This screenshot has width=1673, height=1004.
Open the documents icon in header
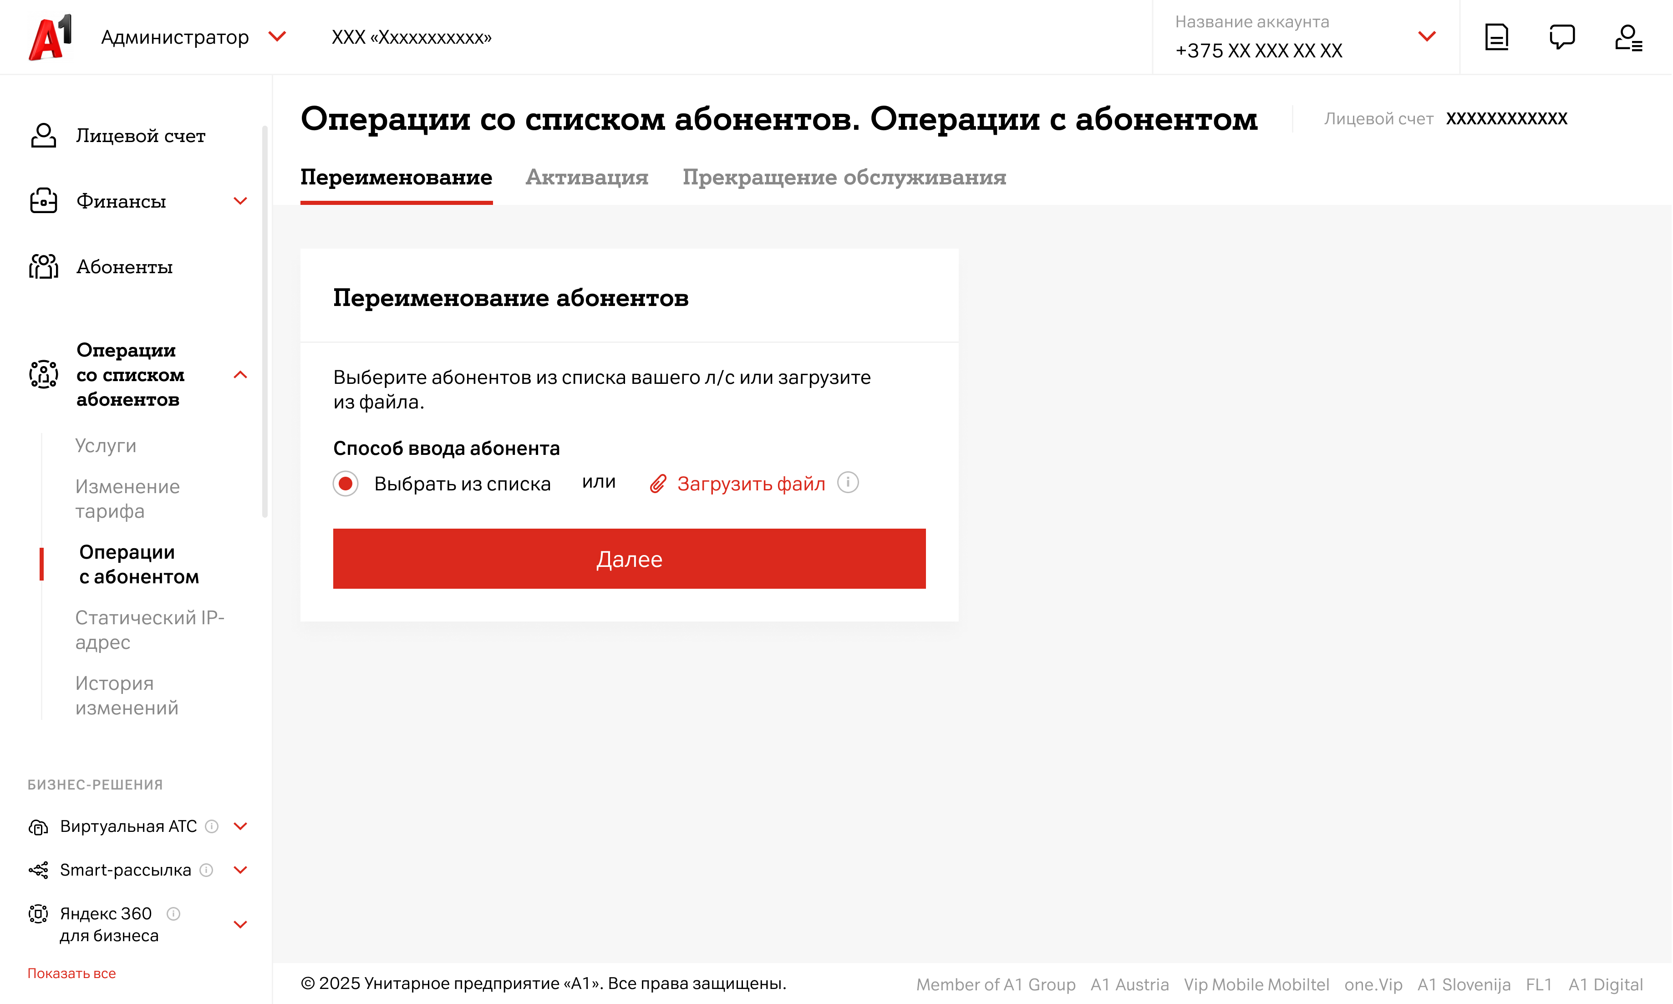[x=1497, y=37]
